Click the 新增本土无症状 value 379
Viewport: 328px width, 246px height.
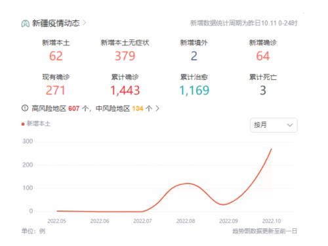(125, 56)
